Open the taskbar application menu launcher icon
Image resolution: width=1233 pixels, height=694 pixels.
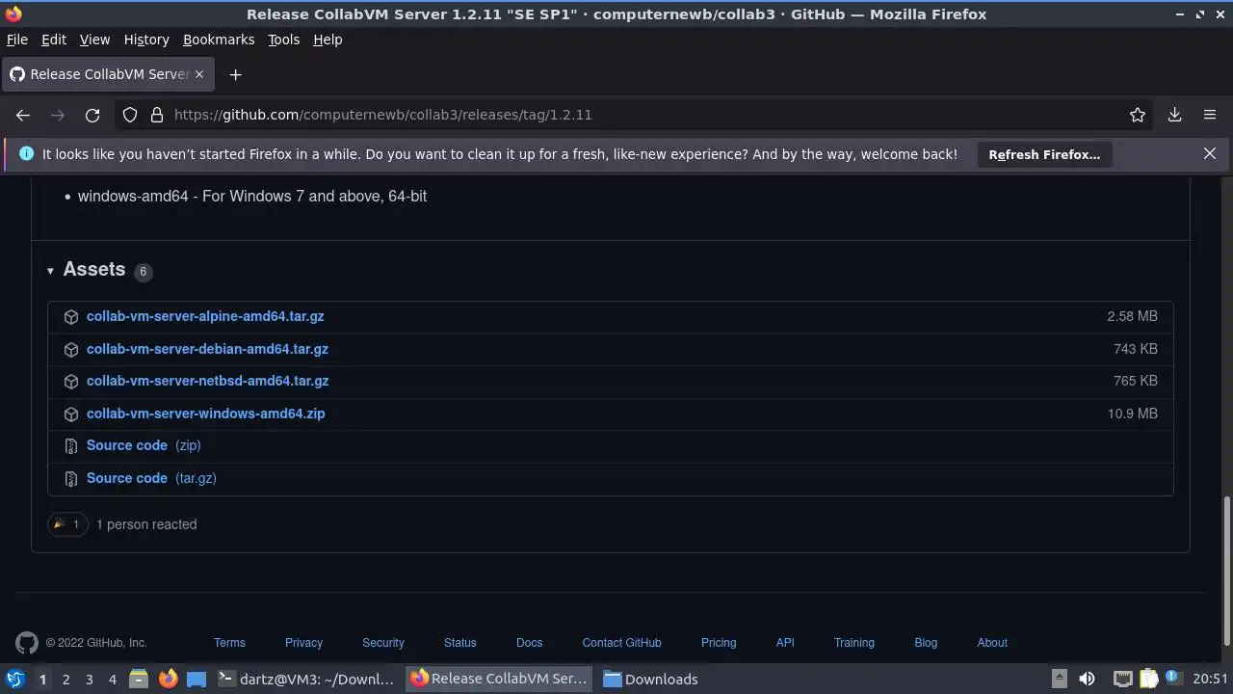(x=14, y=680)
